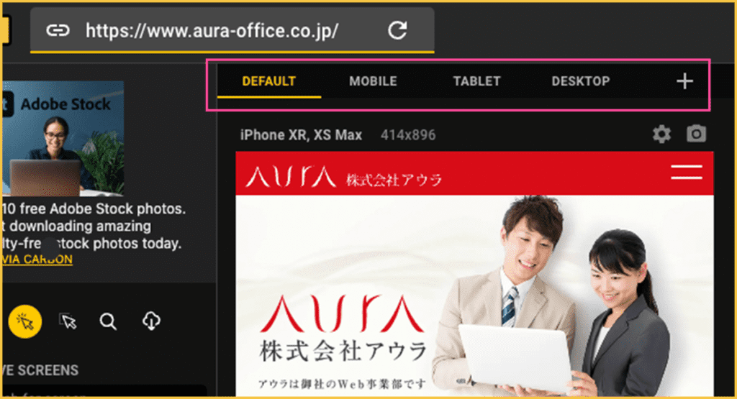Switch to the MOBILE tab
The width and height of the screenshot is (737, 399).
[x=373, y=81]
